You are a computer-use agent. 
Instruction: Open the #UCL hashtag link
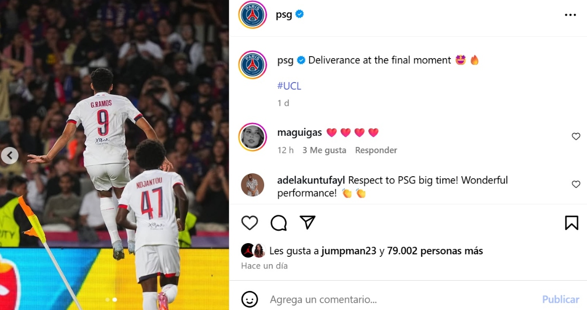pyautogui.click(x=289, y=86)
